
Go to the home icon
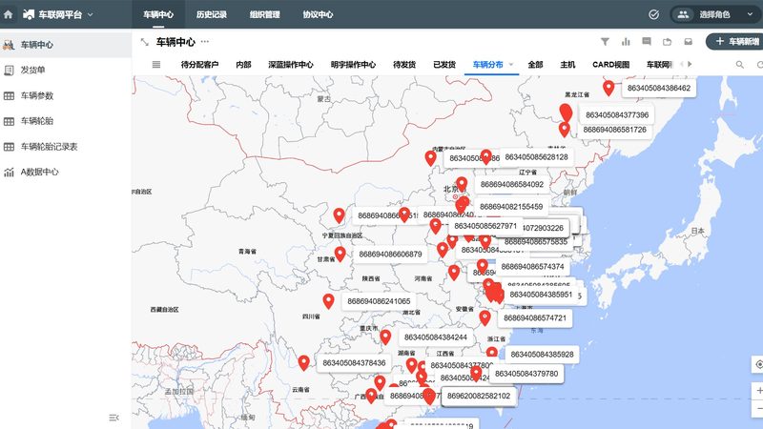click(9, 14)
